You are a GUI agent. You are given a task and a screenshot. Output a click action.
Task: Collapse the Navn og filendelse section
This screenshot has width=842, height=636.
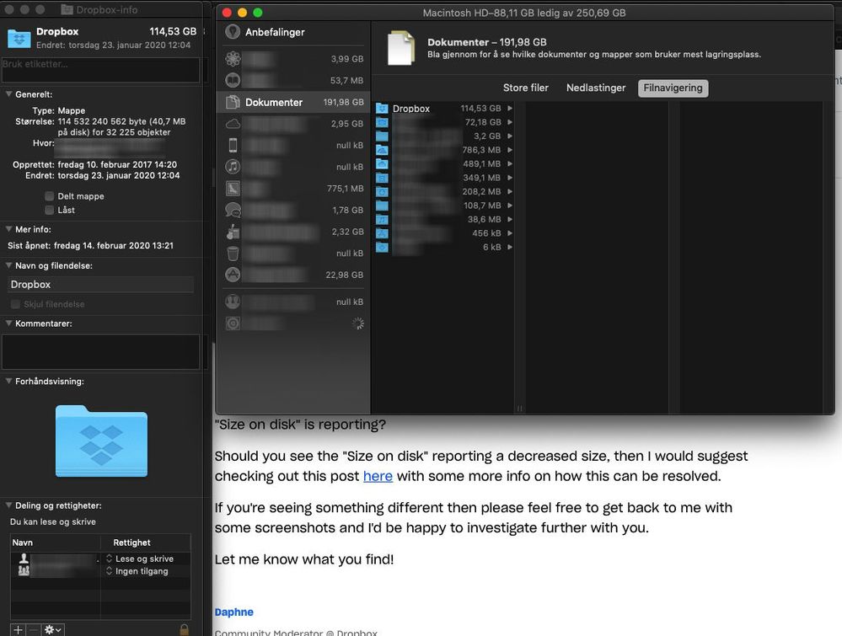coord(8,265)
